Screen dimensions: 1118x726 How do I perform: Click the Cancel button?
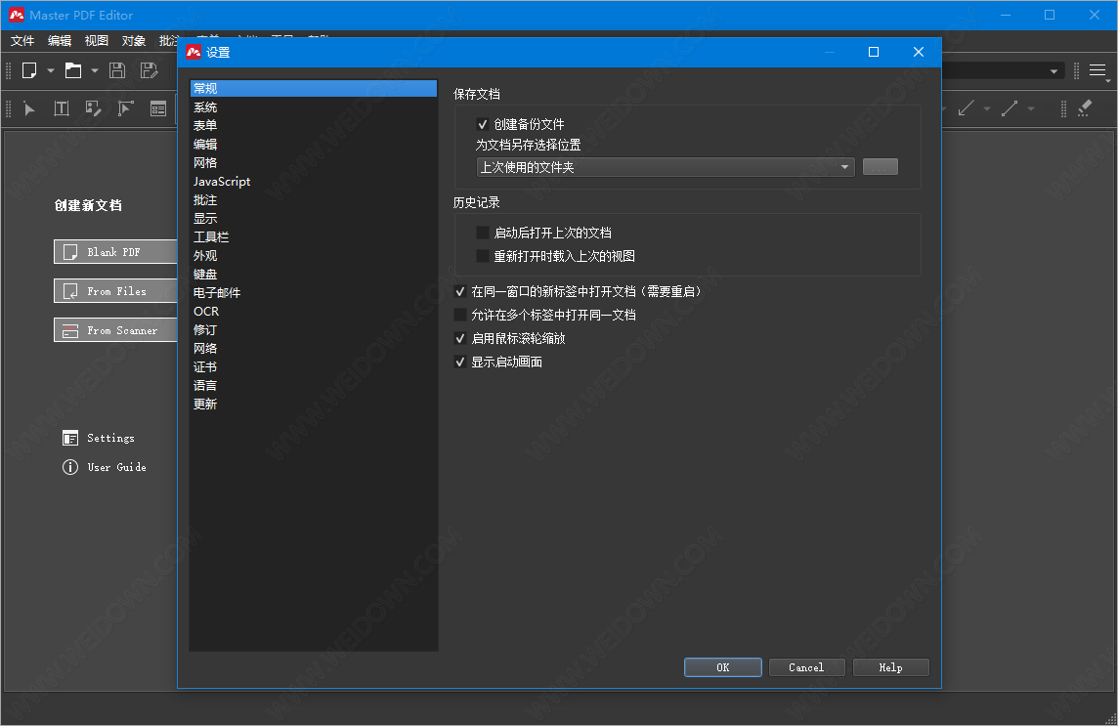click(x=806, y=667)
